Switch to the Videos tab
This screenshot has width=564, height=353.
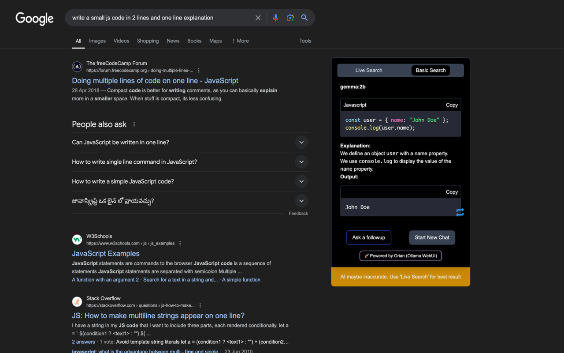click(x=121, y=41)
